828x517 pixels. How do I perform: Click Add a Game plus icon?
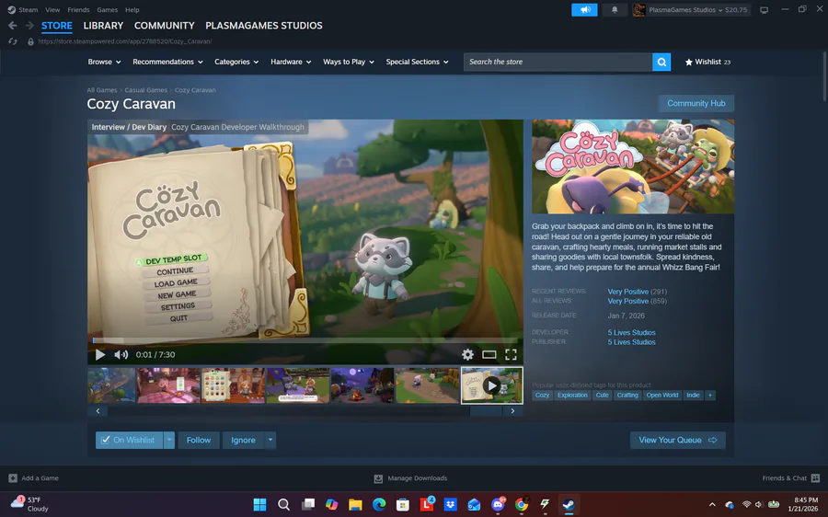point(13,478)
